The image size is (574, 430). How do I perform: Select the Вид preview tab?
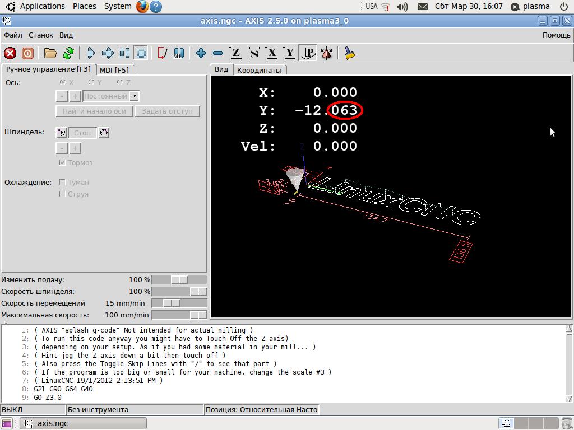221,69
